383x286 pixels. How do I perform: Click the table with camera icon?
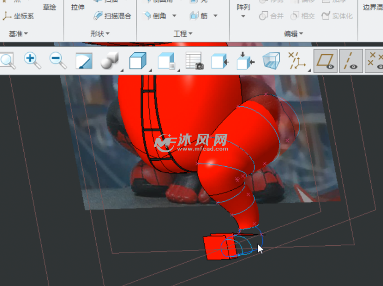(195, 61)
